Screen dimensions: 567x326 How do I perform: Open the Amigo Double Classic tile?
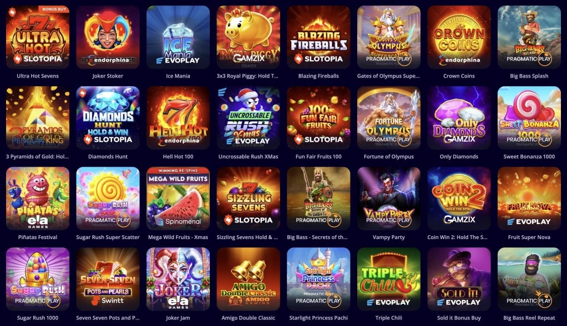[x=248, y=279]
